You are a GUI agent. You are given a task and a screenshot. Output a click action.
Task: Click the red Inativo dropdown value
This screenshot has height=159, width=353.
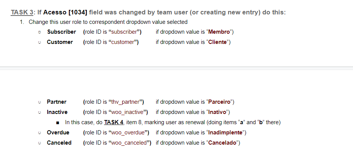[x=218, y=112]
